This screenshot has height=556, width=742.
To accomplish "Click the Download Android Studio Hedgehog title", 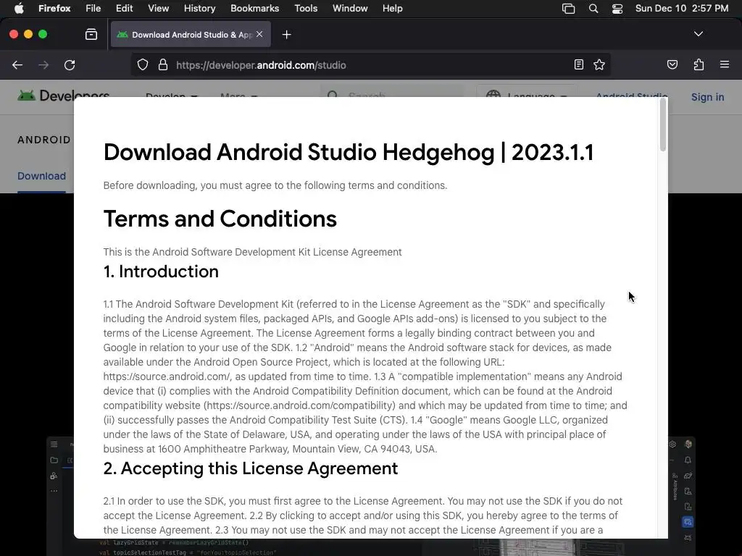I will tap(349, 152).
